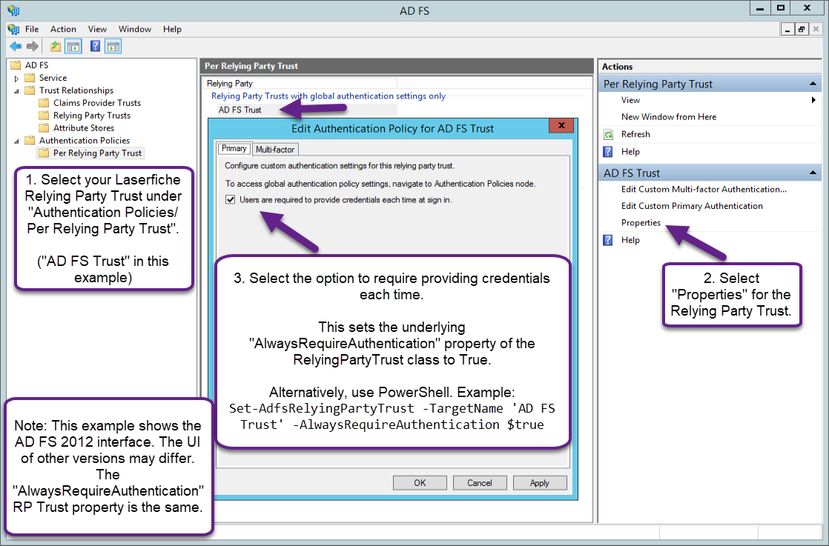Open the File menu
The height and width of the screenshot is (546, 829).
click(x=32, y=29)
